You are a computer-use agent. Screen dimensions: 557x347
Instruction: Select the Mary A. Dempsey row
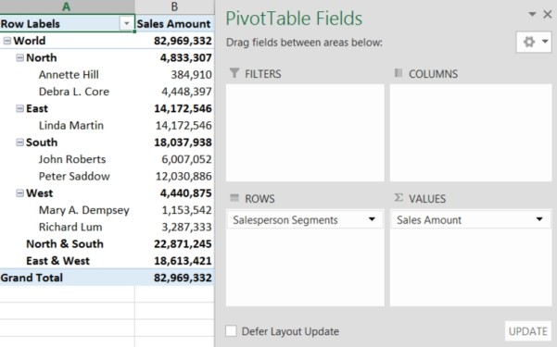coord(107,210)
